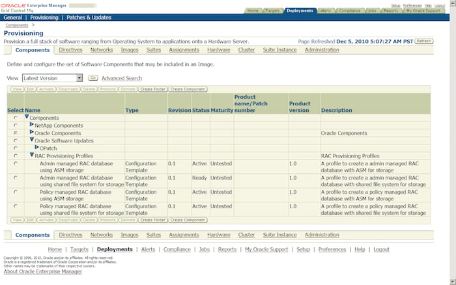Select Policy managed RAC shared file system radio
Image resolution: width=456 pixels, height=285 pixels.
[16, 206]
